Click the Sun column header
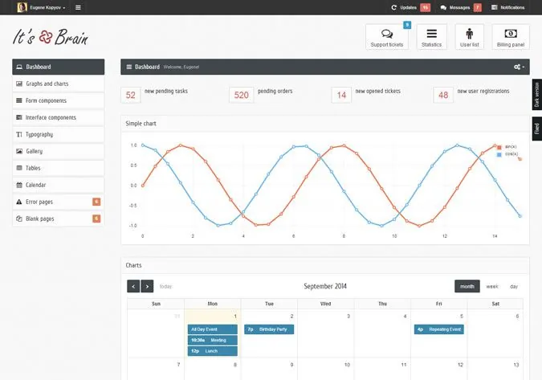Screen dimensions: 542x380 pos(156,304)
